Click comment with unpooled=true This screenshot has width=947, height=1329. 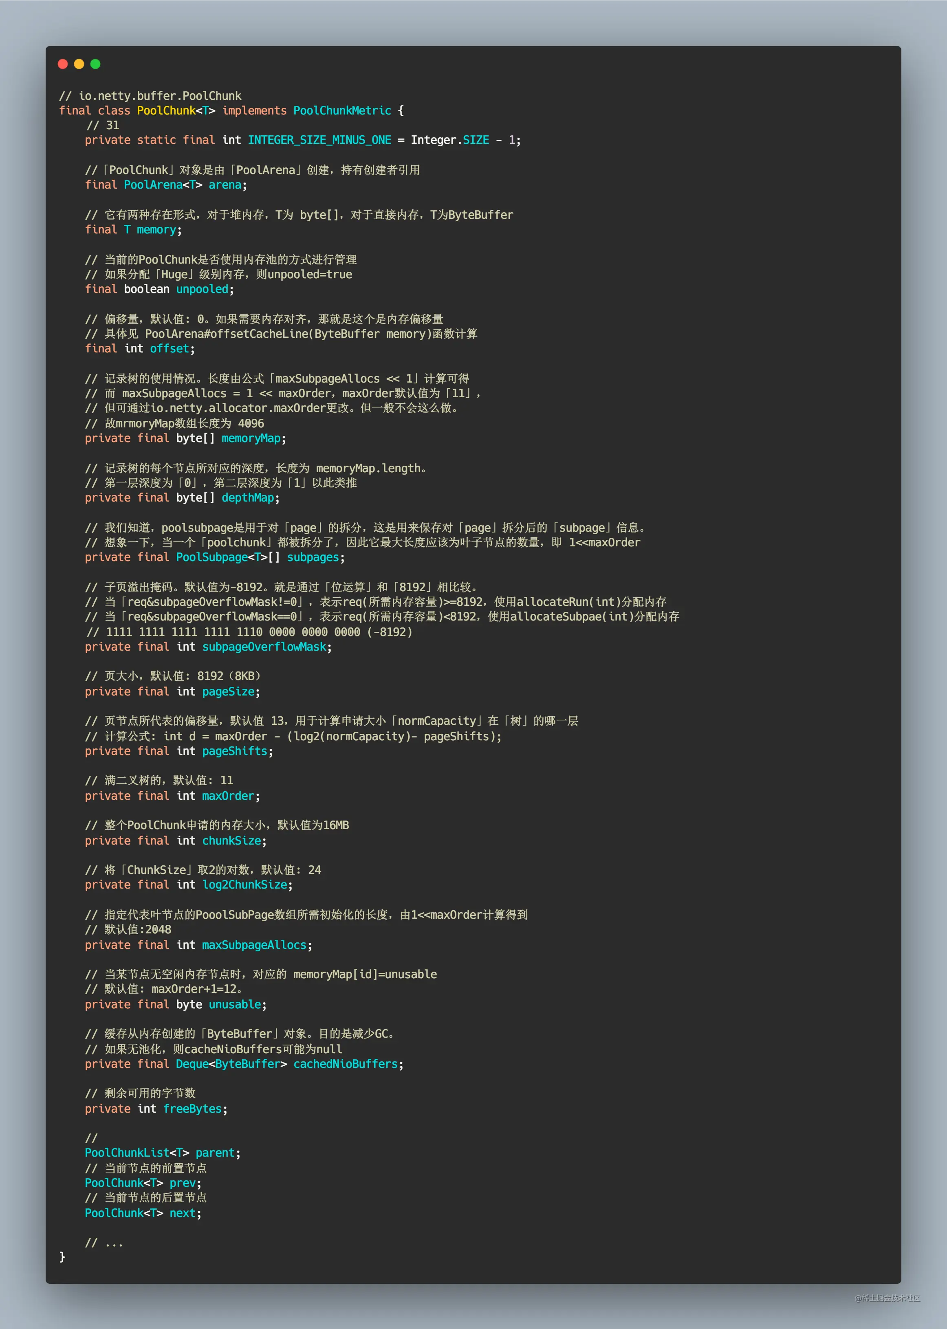coord(219,275)
